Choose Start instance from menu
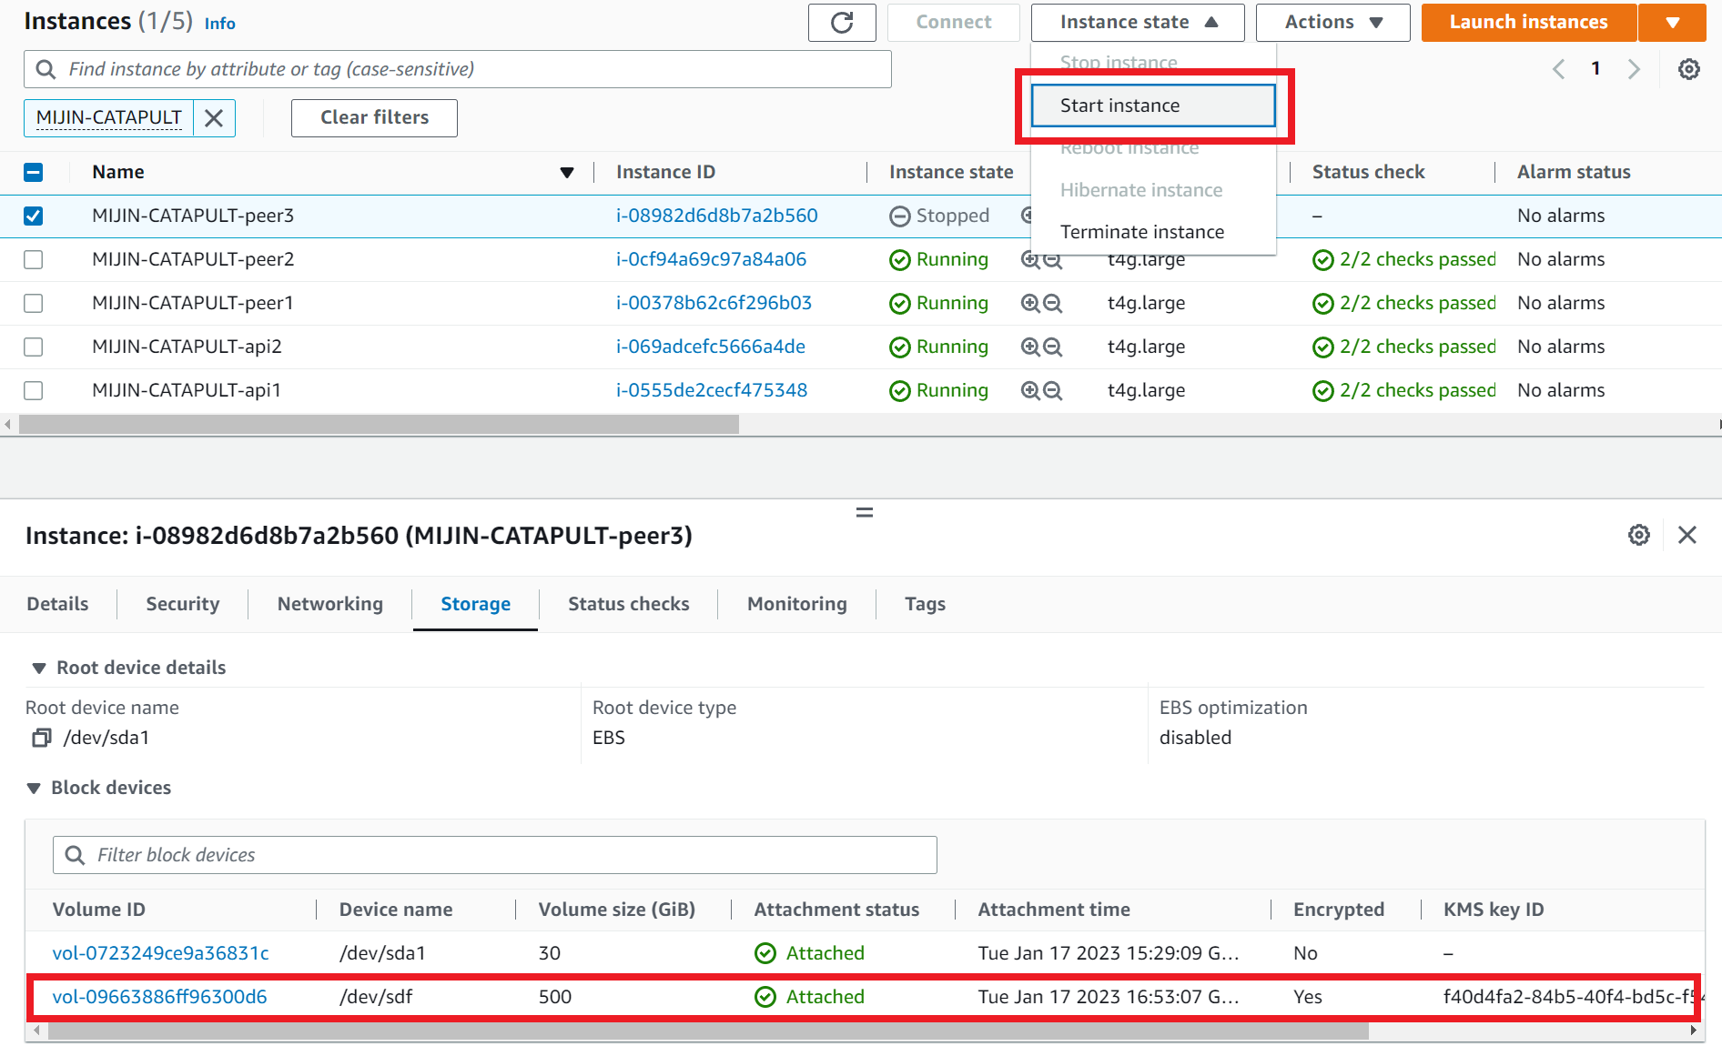The width and height of the screenshot is (1722, 1056). click(x=1153, y=106)
